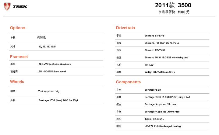Click the Components section heading
219x135 pixels.
click(x=128, y=82)
